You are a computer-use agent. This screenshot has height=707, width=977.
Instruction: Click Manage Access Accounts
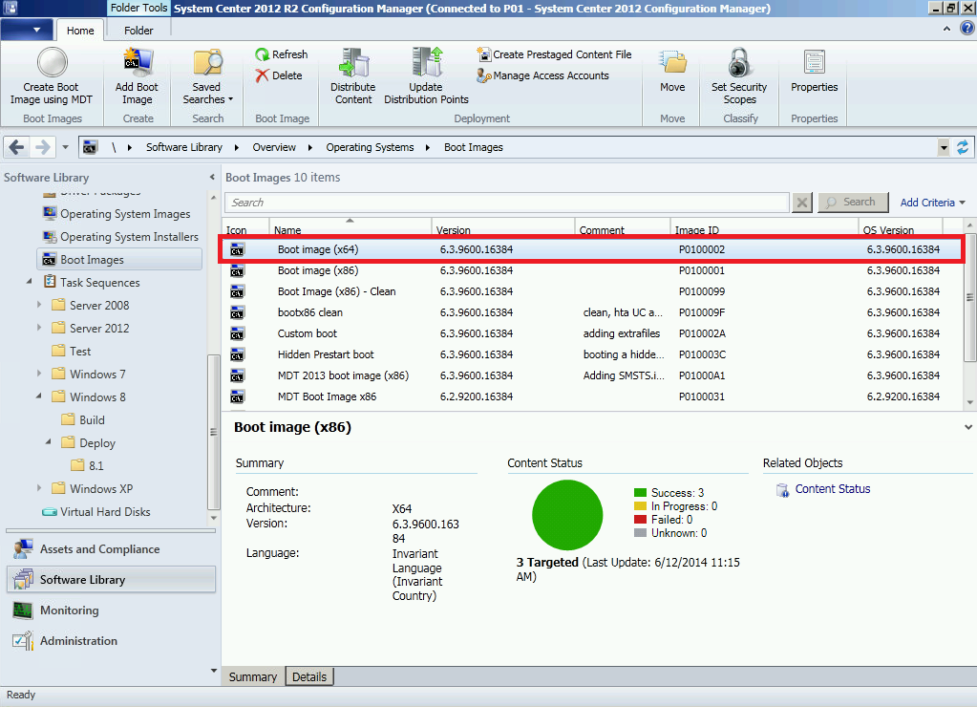coord(542,75)
